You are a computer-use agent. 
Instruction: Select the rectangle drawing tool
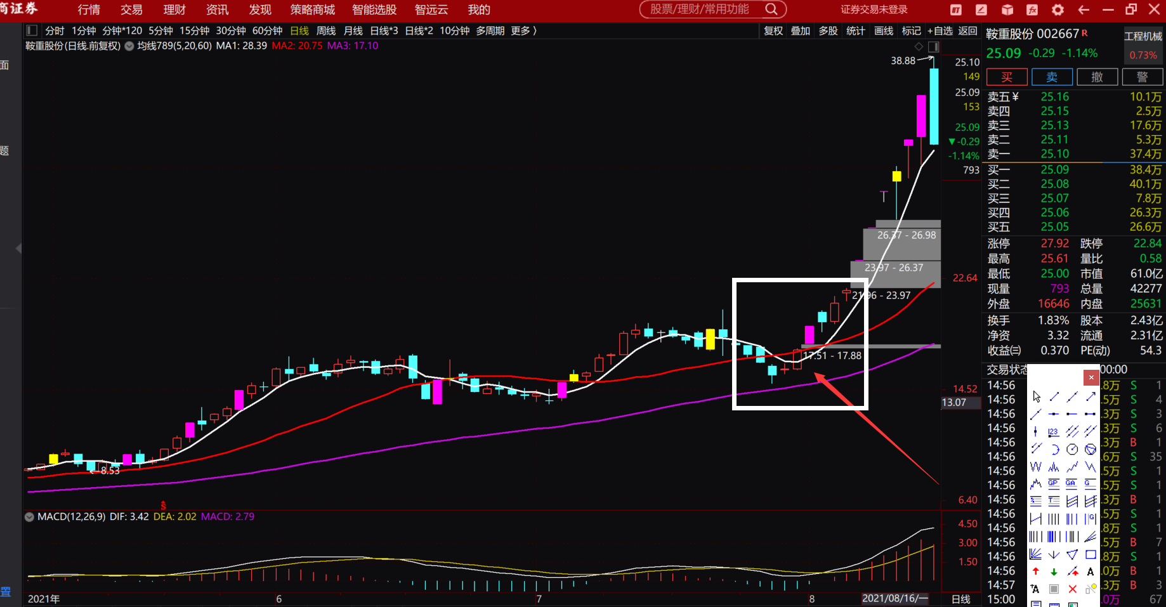(1091, 554)
